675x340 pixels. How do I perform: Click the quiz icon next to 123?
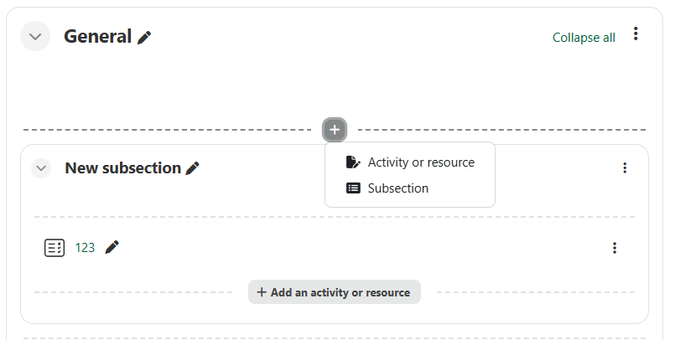55,248
